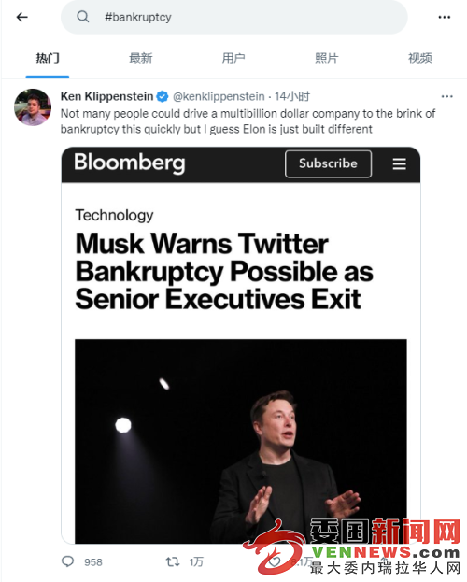
Task: Click the search magnifier icon
Action: (x=83, y=17)
